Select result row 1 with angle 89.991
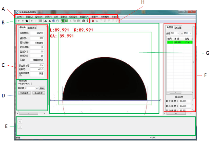Image resolution: width=213 pixels, height=147 pixels. tap(180, 42)
